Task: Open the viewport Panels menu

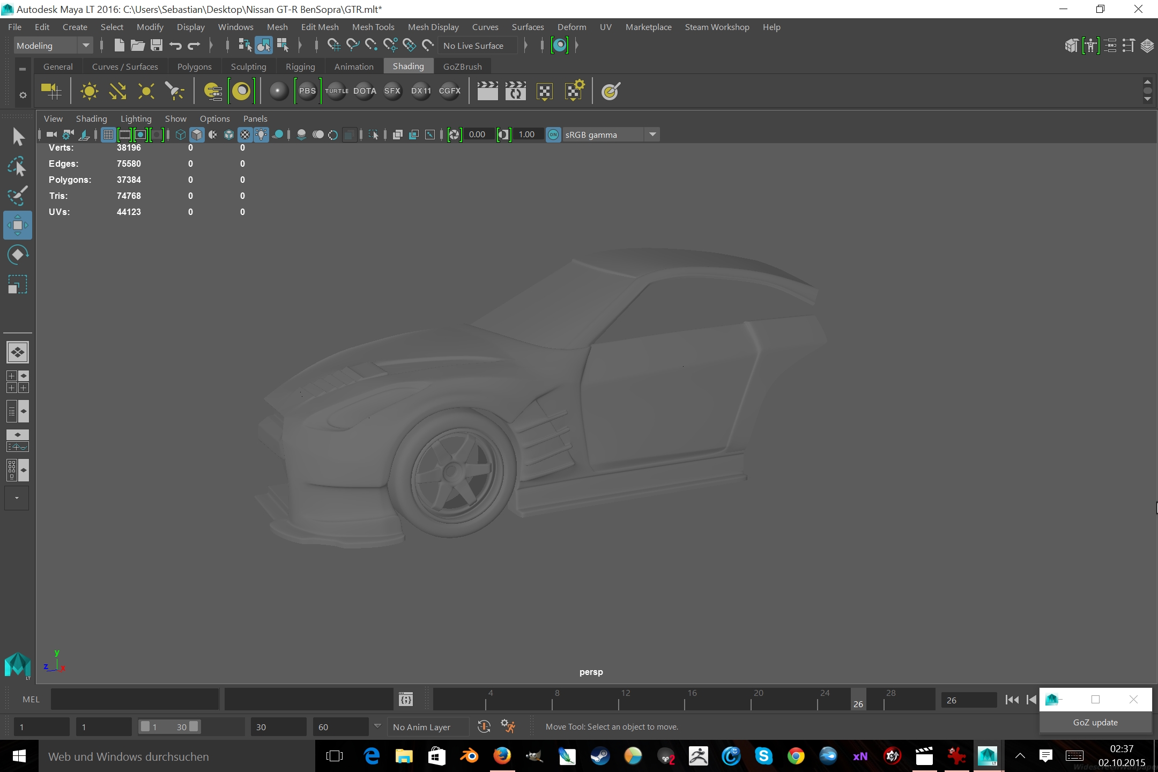Action: click(x=255, y=118)
